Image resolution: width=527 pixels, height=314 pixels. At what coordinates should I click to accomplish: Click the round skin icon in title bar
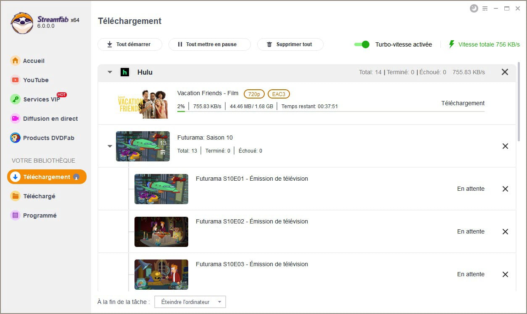(x=474, y=8)
